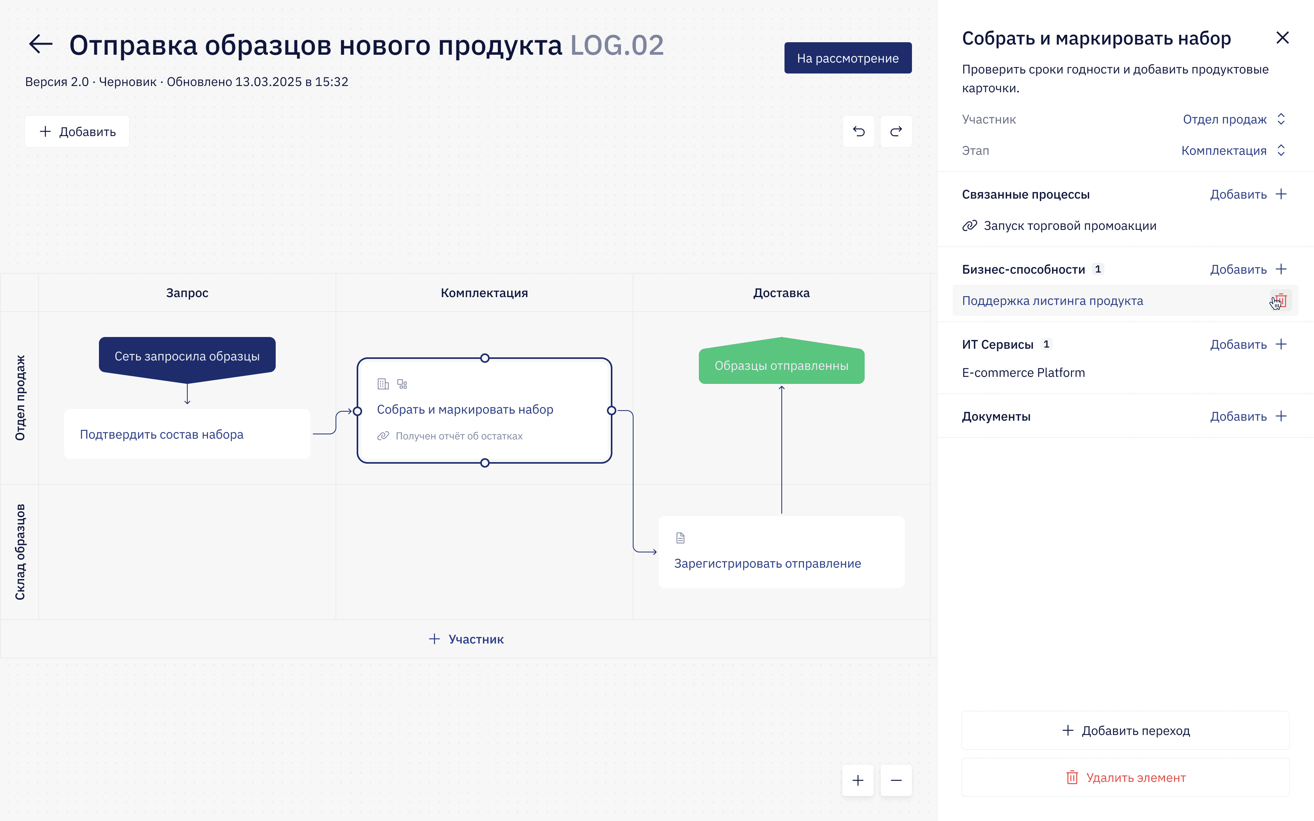Click link icon beside 'Получен отчёт об остатках'
The height and width of the screenshot is (821, 1314).
pos(383,436)
